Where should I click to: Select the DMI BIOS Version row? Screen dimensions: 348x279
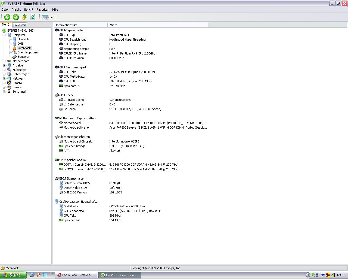[131, 192]
